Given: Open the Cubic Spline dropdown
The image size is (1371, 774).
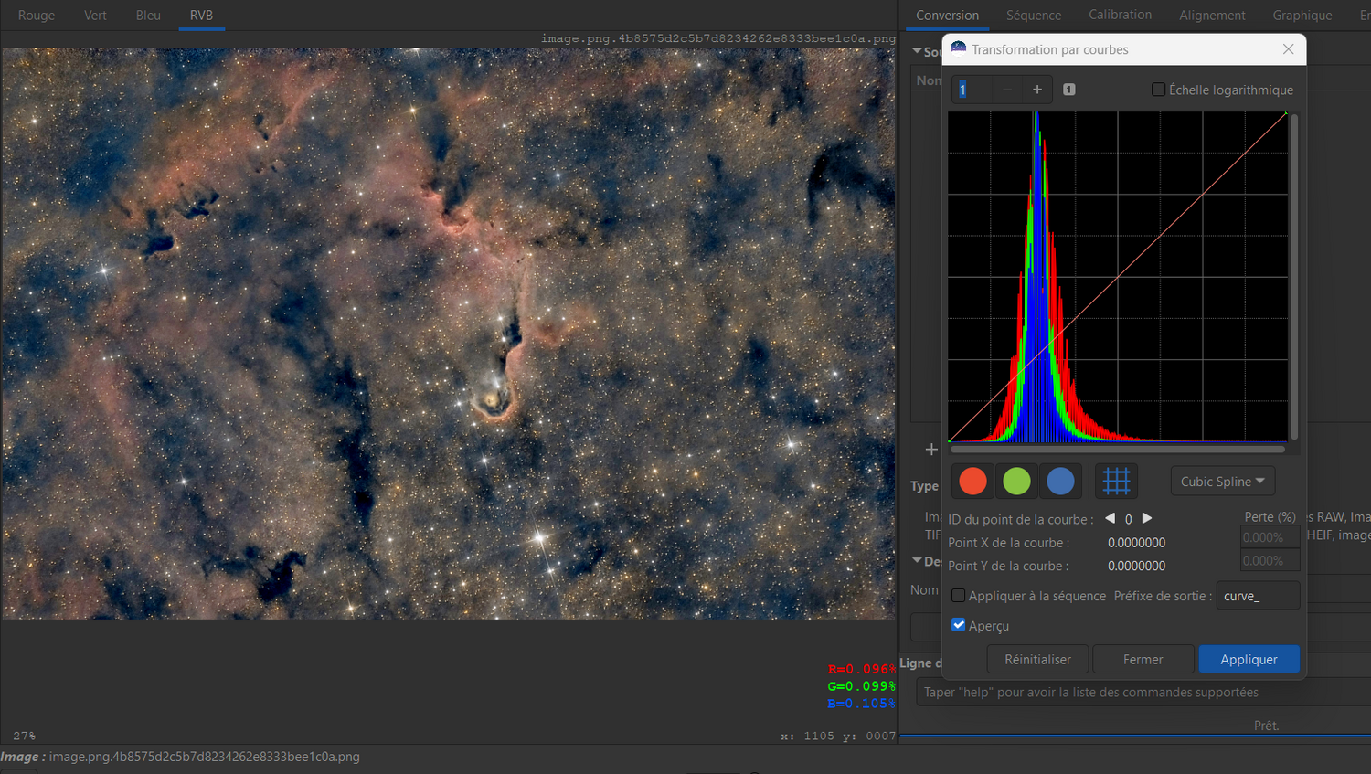Looking at the screenshot, I should point(1222,482).
